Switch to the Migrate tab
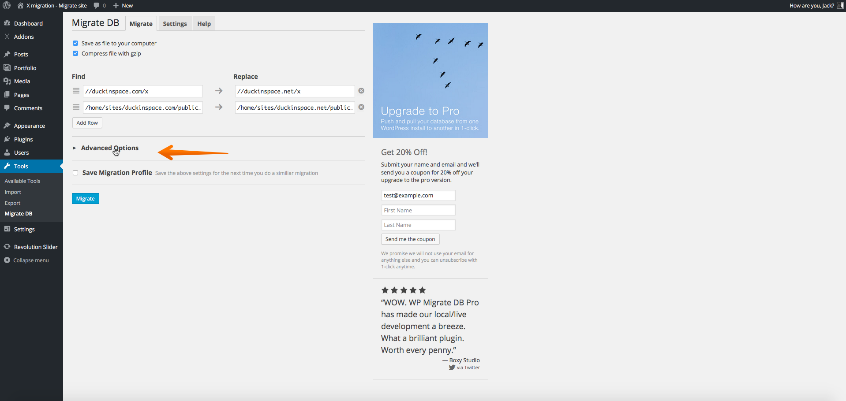Image resolution: width=846 pixels, height=401 pixels. click(x=141, y=24)
